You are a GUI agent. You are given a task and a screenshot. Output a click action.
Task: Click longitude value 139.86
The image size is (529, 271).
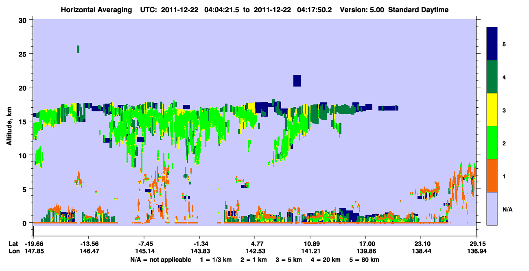[365, 251]
